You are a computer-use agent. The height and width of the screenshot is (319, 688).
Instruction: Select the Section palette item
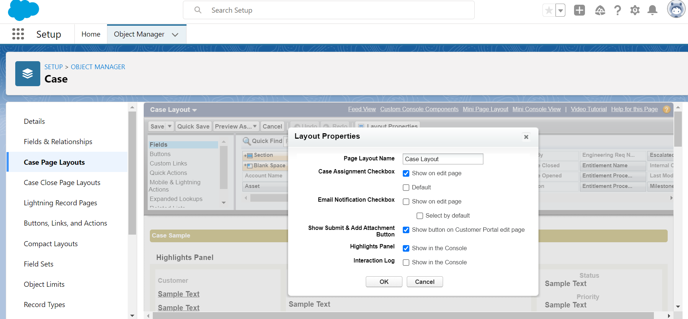(x=265, y=155)
